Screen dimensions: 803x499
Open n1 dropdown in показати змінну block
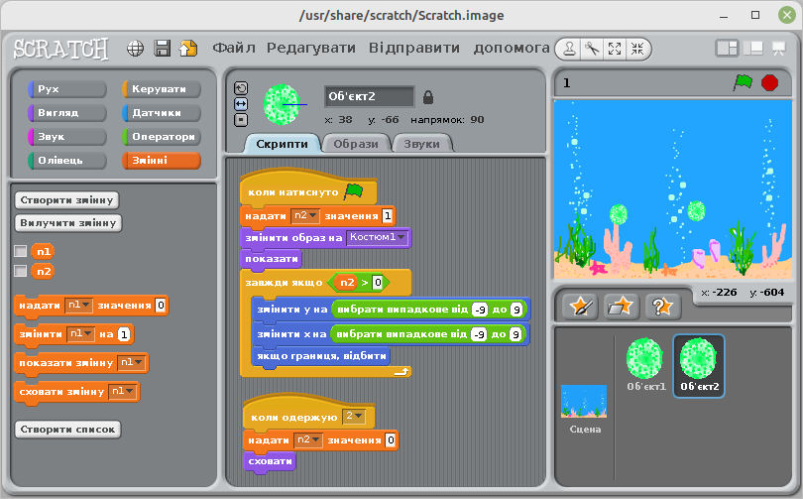(x=132, y=363)
